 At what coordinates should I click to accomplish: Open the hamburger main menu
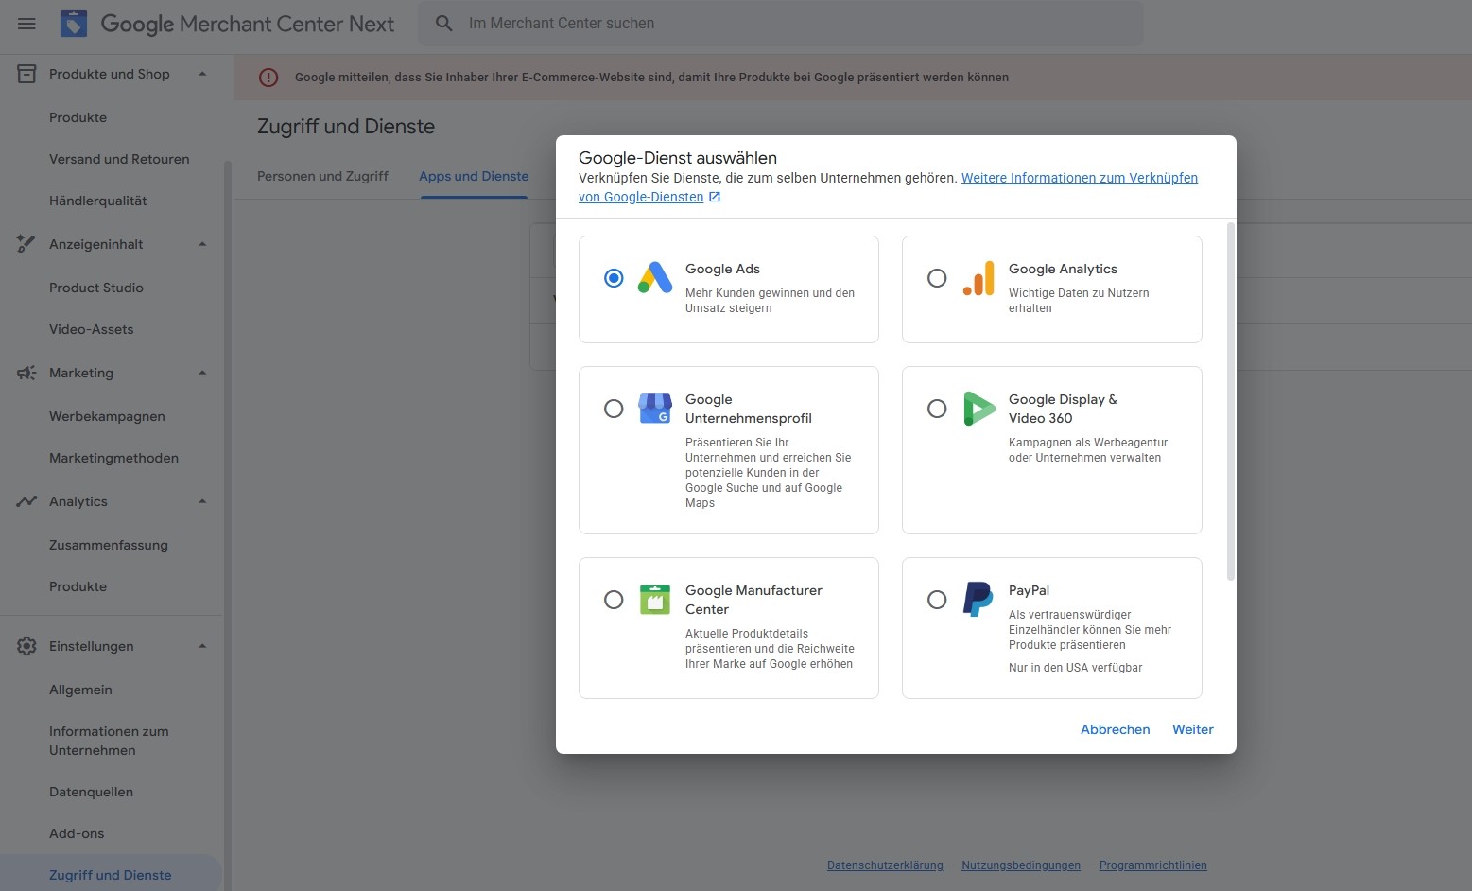pyautogui.click(x=26, y=24)
